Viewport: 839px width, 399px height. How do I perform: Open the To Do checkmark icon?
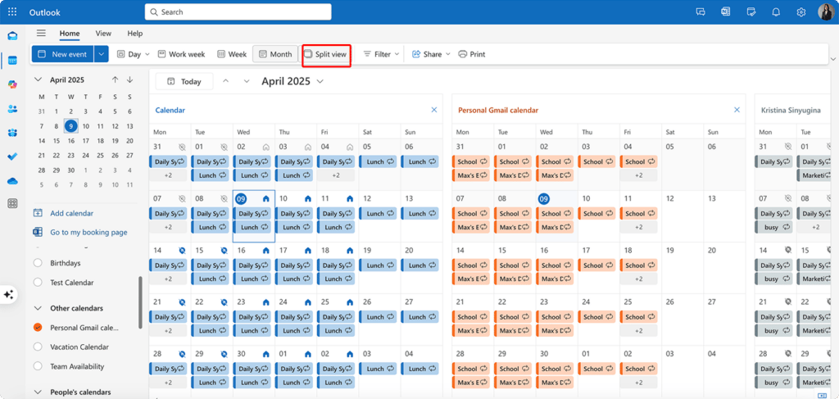pos(12,156)
